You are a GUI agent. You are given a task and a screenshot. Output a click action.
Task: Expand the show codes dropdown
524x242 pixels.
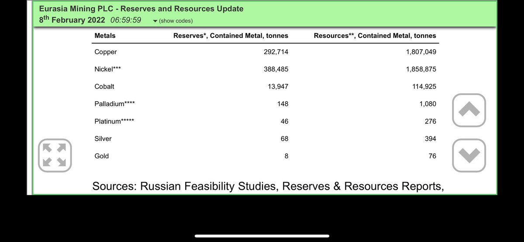click(172, 21)
